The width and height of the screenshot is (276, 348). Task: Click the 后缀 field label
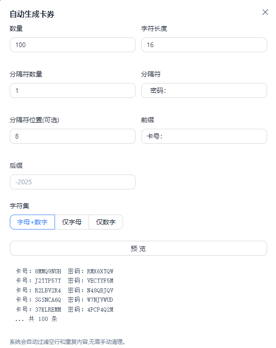(16, 166)
